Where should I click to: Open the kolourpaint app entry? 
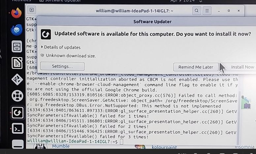coord(164,147)
